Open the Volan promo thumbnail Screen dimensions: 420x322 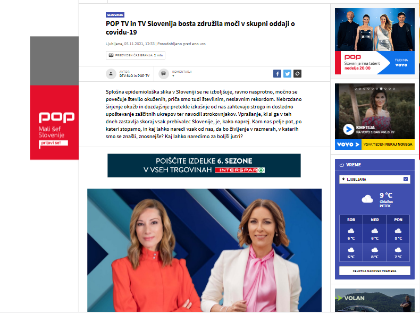375,300
